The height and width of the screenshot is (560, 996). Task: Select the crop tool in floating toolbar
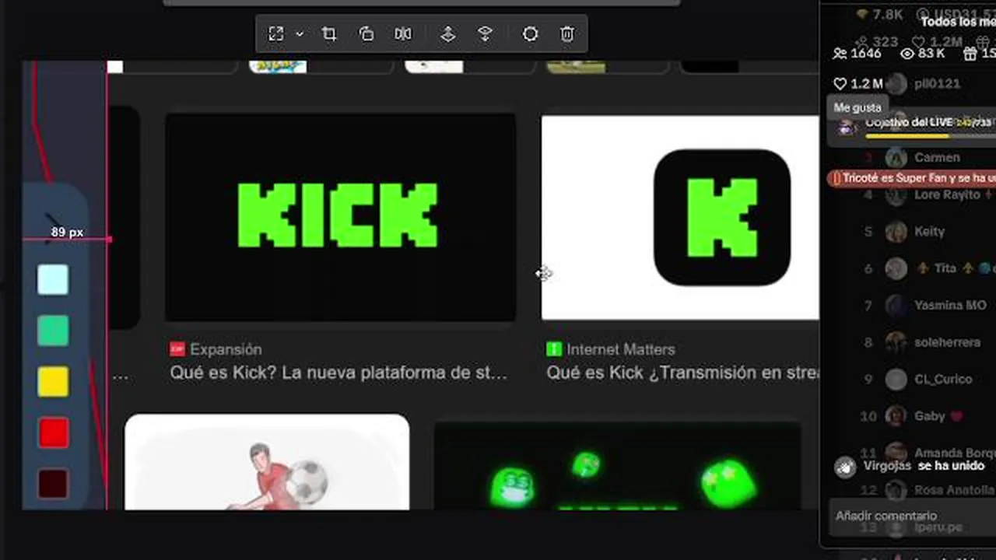click(x=329, y=34)
